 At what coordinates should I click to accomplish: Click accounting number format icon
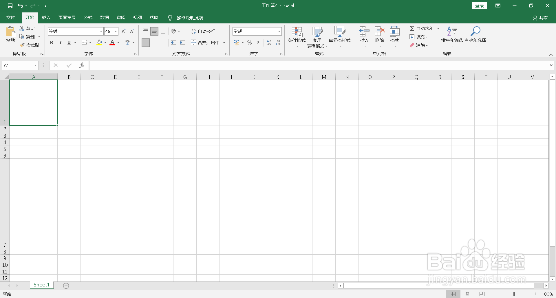[236, 42]
